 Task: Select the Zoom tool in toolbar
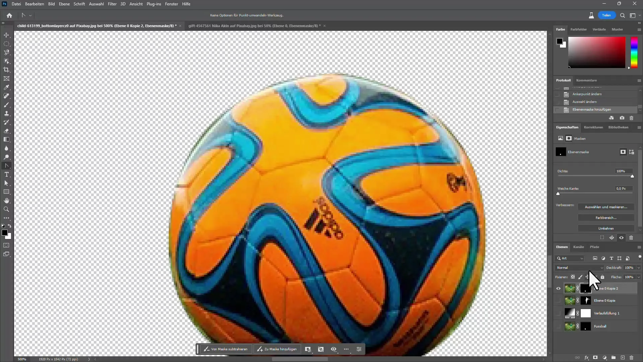click(6, 209)
